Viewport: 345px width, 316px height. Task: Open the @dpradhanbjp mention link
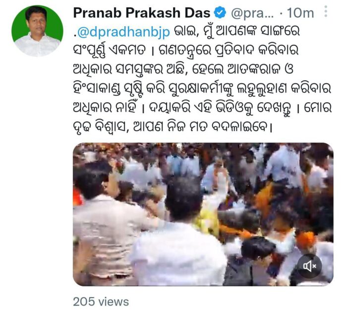(x=123, y=32)
